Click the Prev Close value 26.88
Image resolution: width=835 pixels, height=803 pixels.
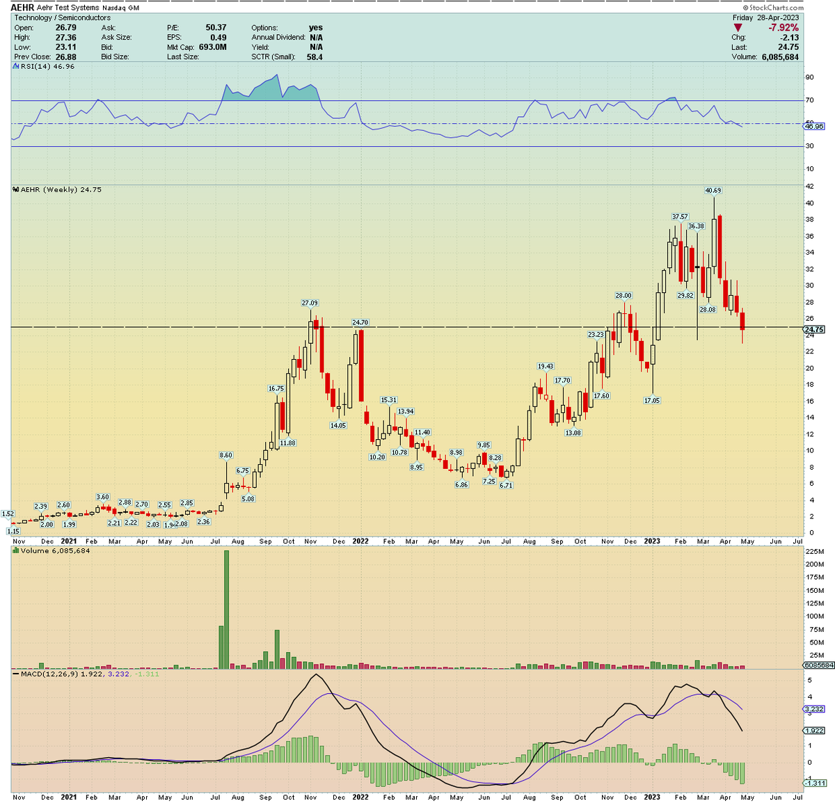(66, 57)
